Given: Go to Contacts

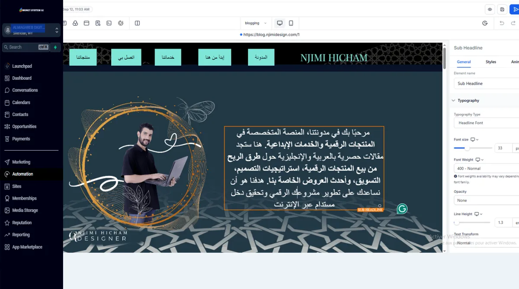Looking at the screenshot, I should (20, 114).
